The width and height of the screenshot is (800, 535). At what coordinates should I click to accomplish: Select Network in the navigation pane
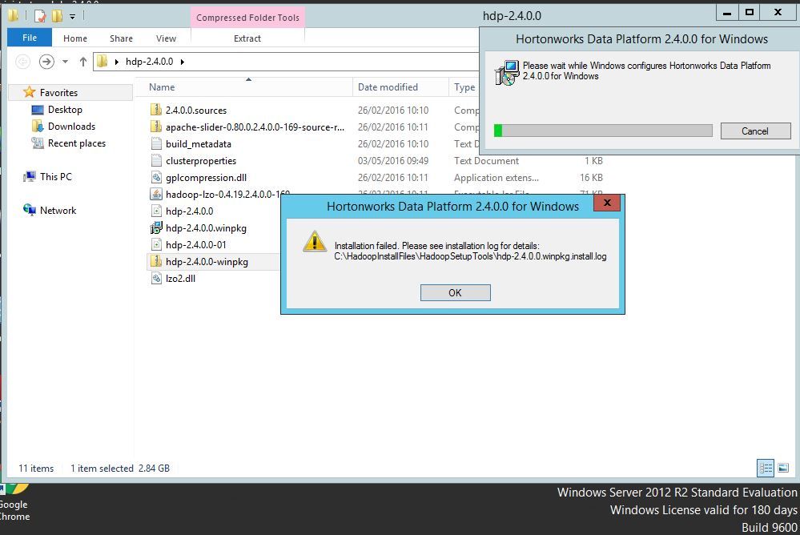[58, 211]
